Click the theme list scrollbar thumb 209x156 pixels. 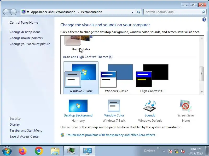click(x=201, y=74)
